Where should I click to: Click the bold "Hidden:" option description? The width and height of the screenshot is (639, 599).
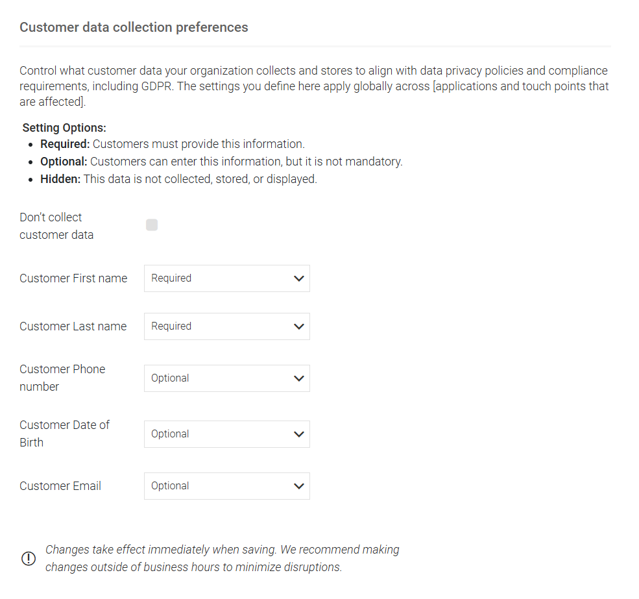point(60,179)
